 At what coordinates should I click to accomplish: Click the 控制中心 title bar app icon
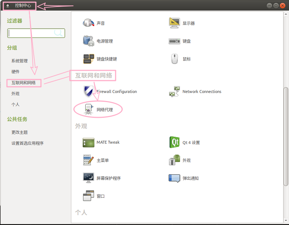[8, 6]
